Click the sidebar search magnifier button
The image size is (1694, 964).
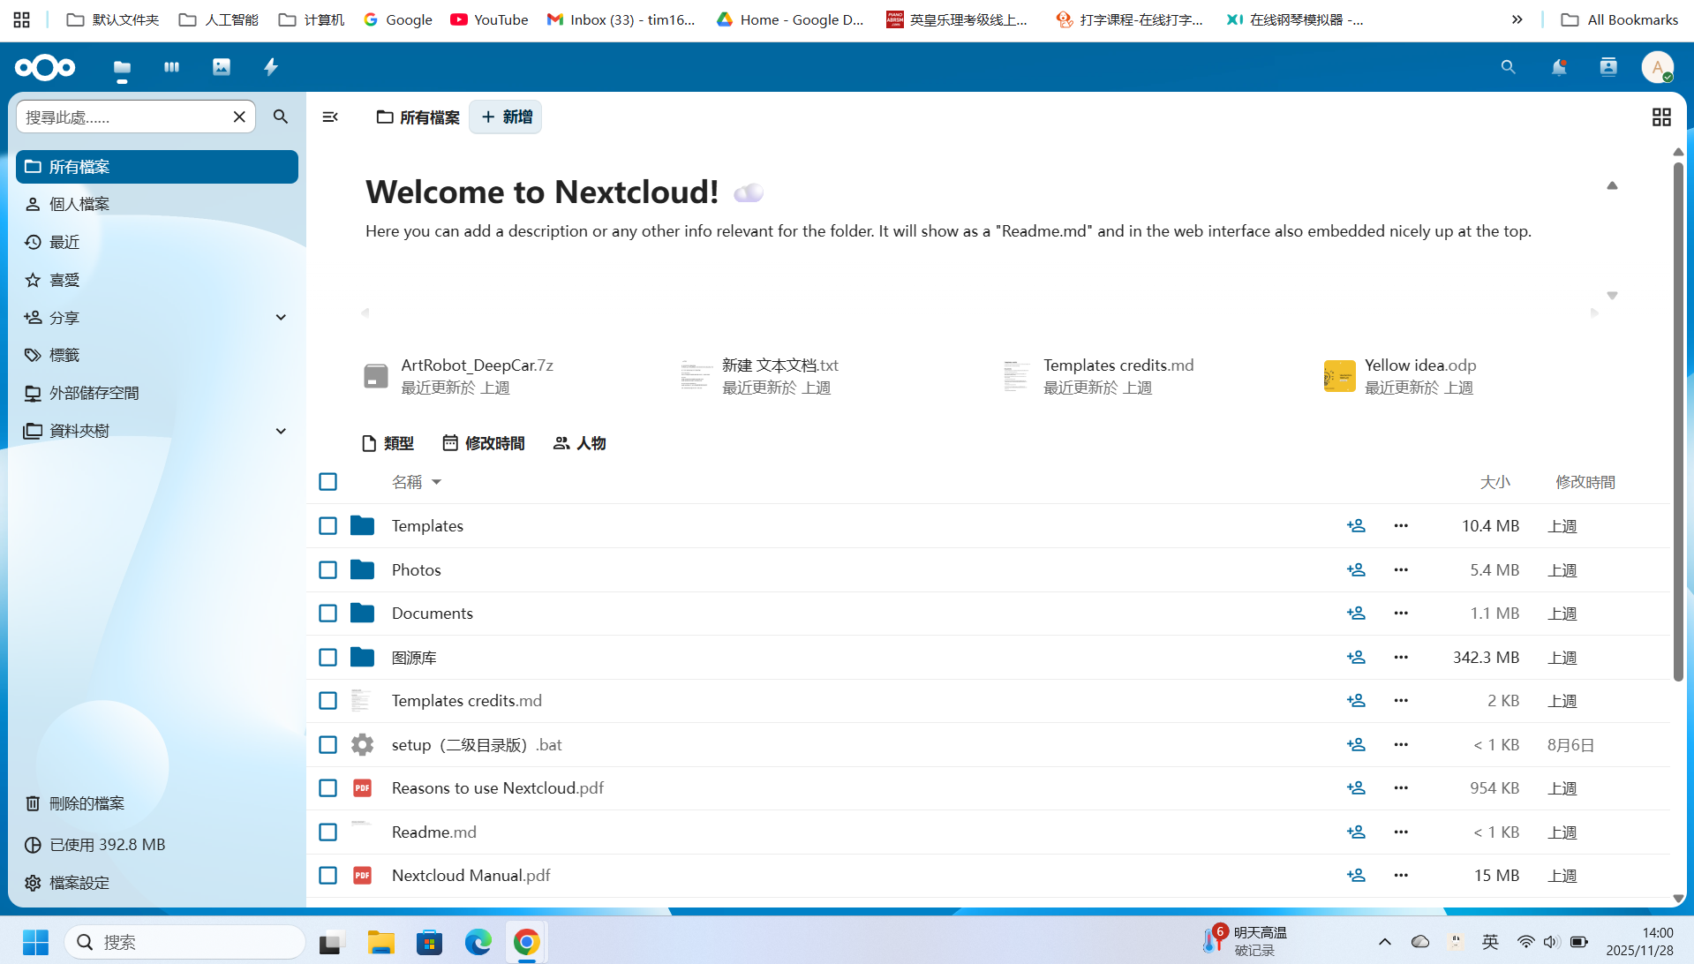(281, 117)
